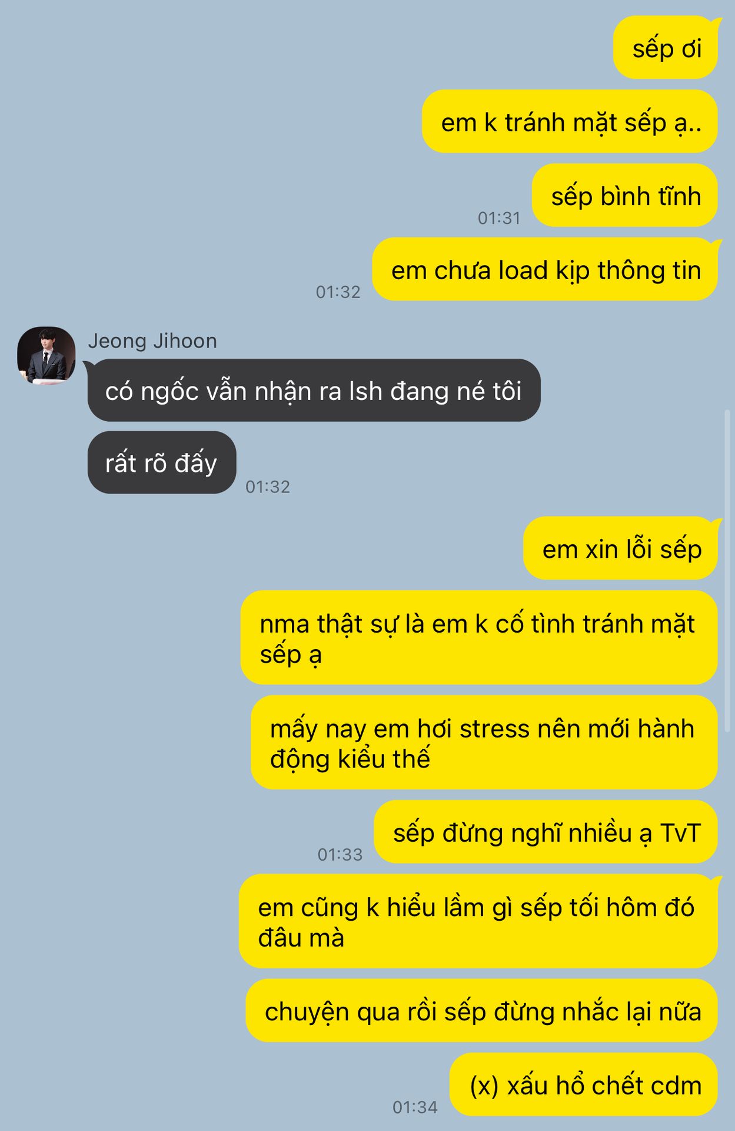Tap the 01:33 timestamp
Screen dimensions: 735x1131
[x=340, y=855]
